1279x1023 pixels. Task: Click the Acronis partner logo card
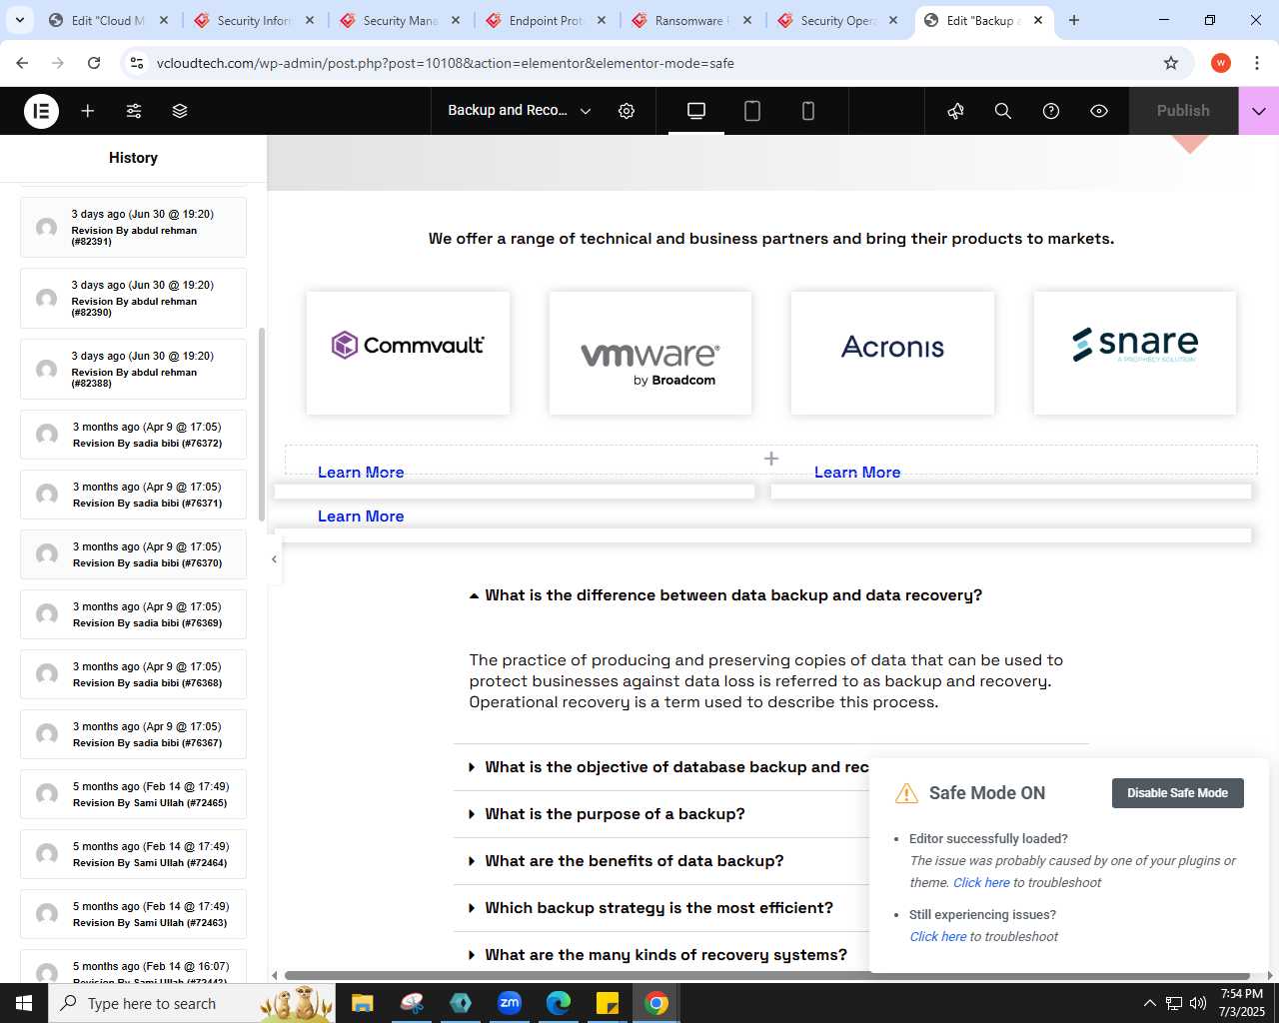point(892,353)
